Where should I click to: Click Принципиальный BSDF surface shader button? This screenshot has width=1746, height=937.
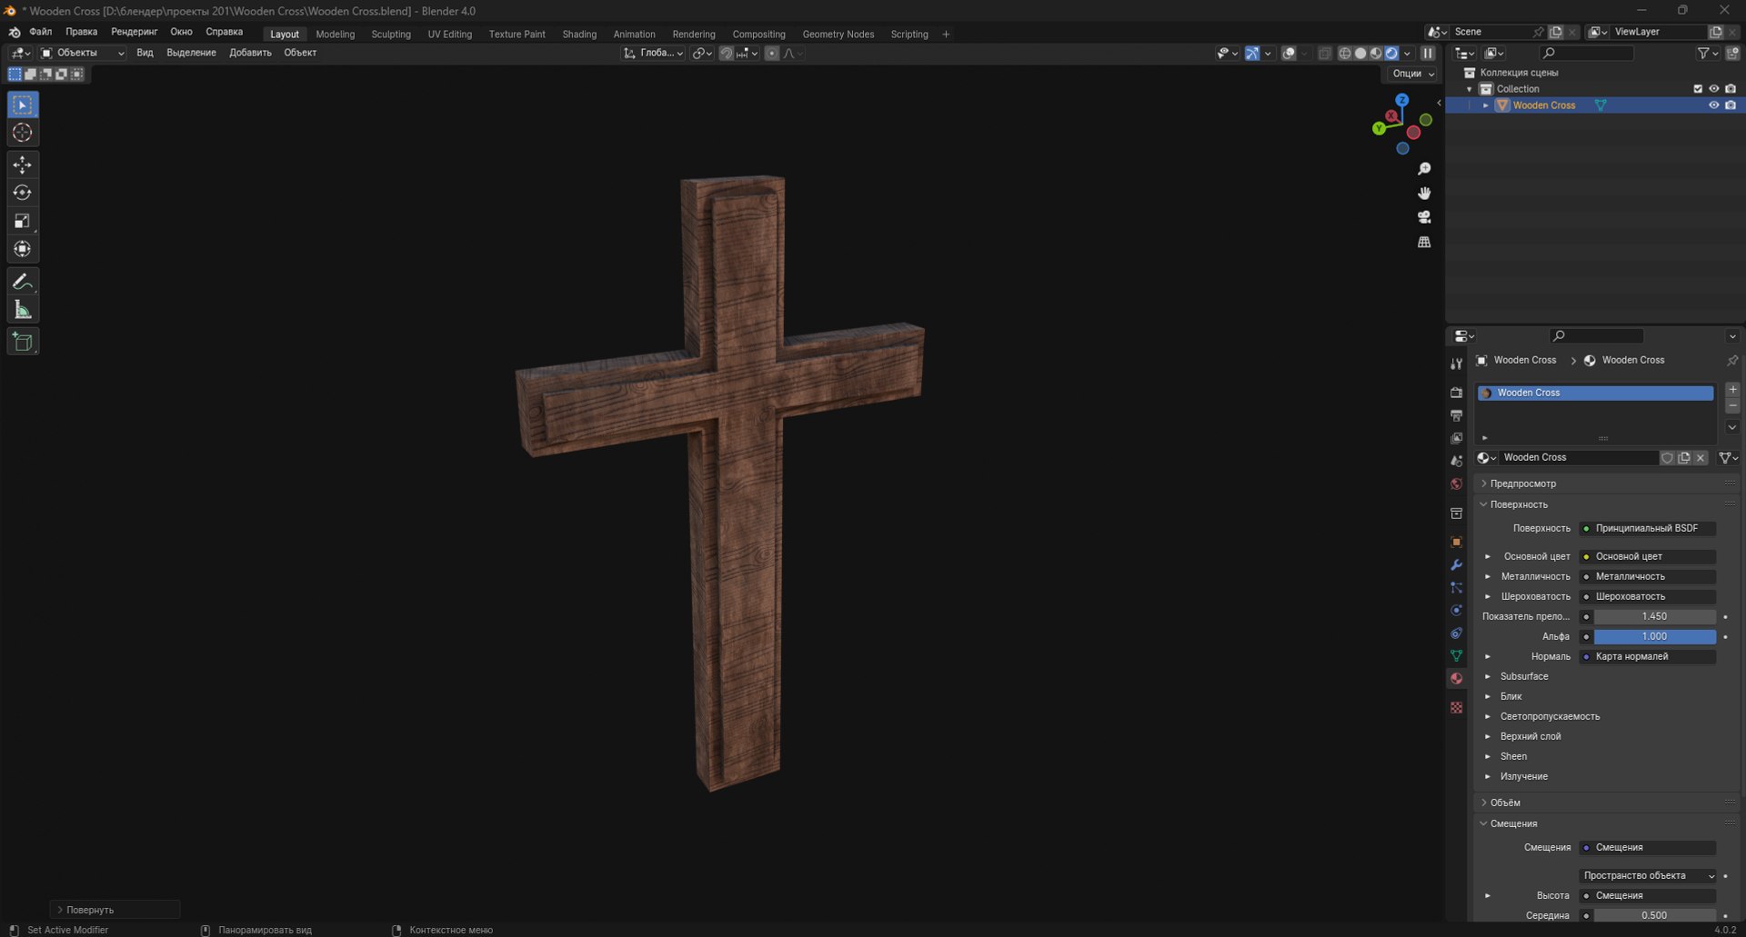[1647, 529]
